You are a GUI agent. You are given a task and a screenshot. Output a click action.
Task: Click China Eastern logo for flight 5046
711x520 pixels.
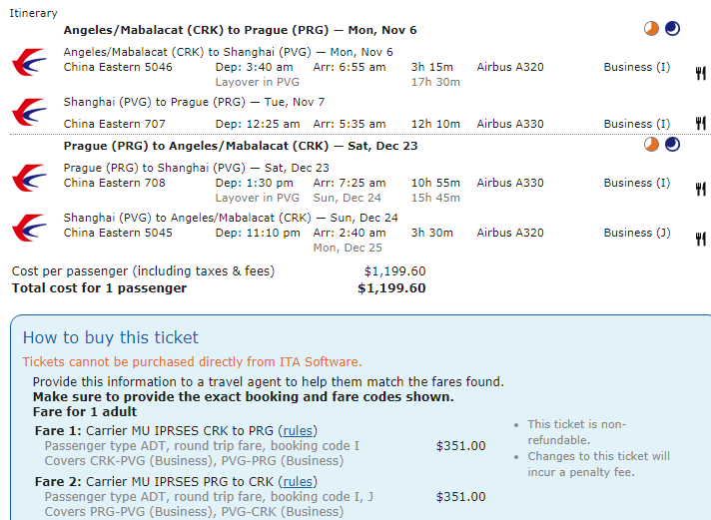pyautogui.click(x=29, y=62)
